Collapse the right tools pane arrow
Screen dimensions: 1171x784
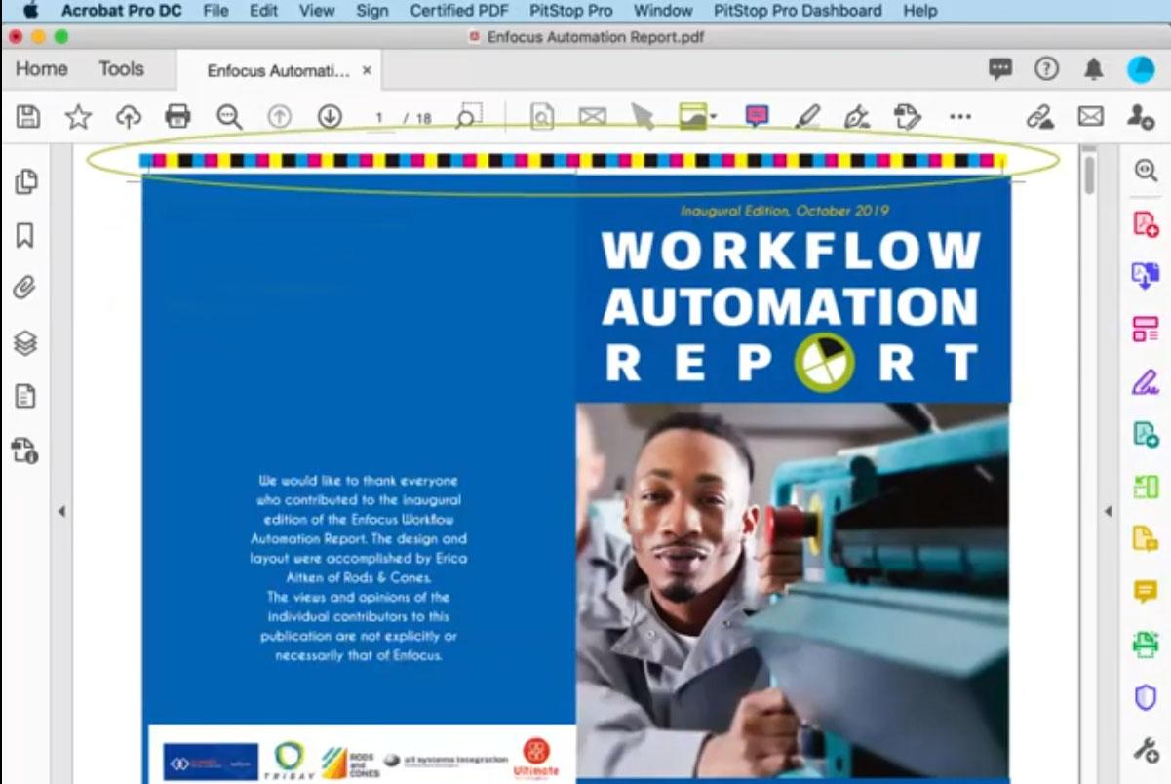pos(1108,511)
